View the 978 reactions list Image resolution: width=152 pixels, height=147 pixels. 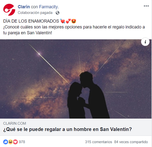pos(22,142)
